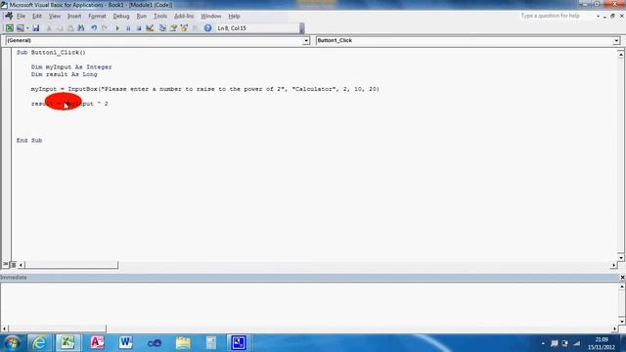Click the Procedure View button
This screenshot has height=352, width=626.
point(5,265)
